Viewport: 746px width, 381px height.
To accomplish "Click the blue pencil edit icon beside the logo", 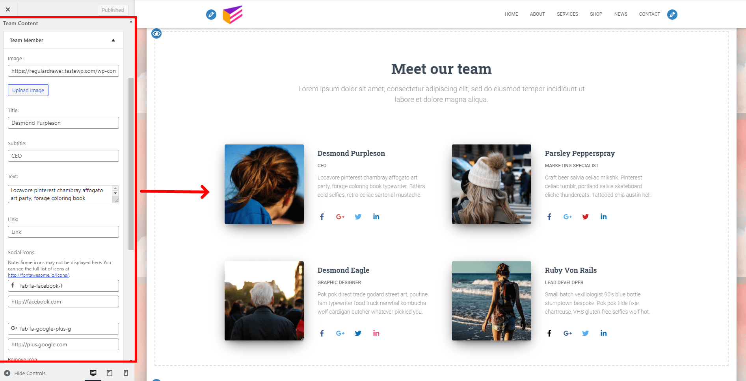I will pos(211,15).
